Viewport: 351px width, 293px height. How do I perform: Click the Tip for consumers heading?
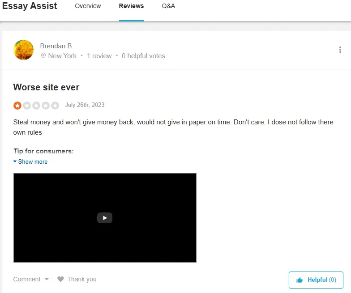coord(44,151)
